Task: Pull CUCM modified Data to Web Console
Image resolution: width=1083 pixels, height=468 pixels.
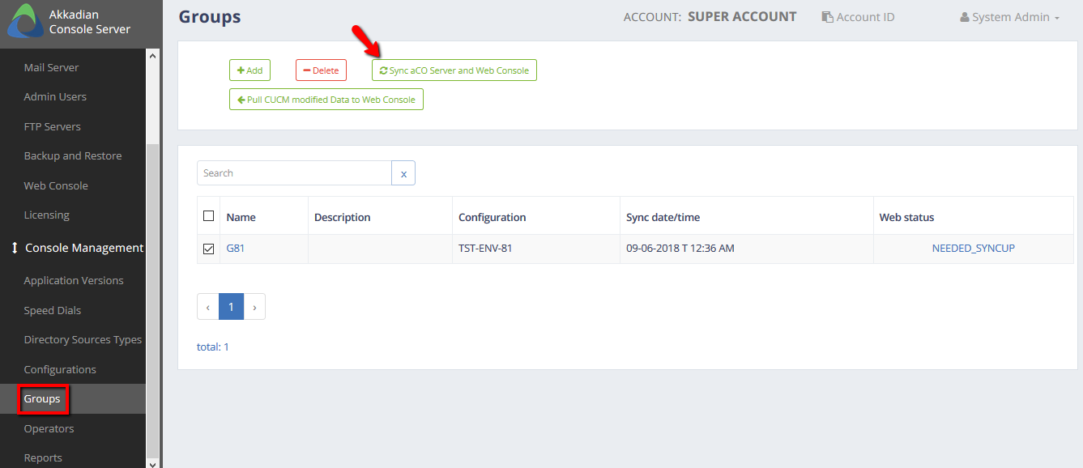Action: [326, 100]
